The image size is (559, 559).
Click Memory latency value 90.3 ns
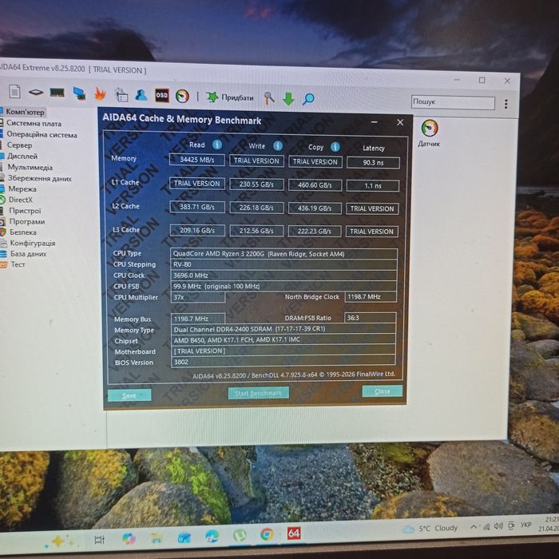373,163
